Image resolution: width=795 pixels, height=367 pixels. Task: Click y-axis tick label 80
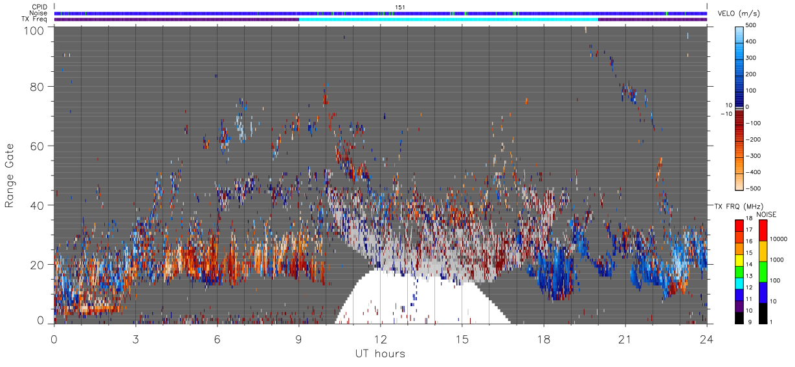pos(38,86)
